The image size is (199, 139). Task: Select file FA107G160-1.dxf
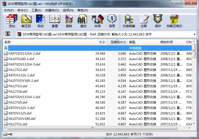click(x=21, y=59)
